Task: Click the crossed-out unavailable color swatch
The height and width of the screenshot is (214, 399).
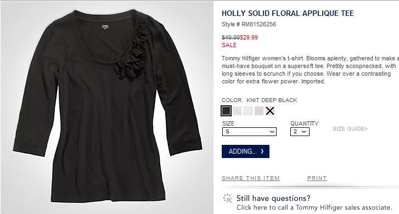Action: tap(270, 111)
